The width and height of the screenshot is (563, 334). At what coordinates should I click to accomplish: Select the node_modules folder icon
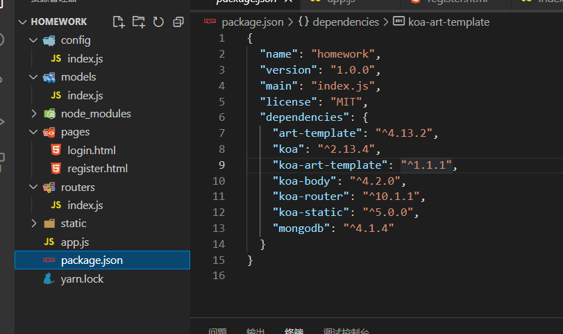pyautogui.click(x=49, y=114)
